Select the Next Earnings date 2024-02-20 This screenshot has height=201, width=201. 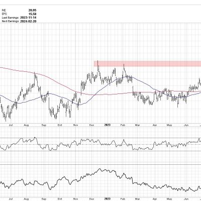(28, 21)
